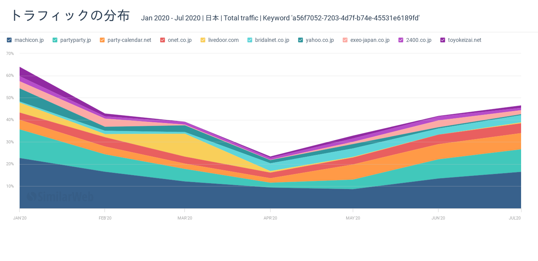Toggle toyokeizai.net purple checkbox
Viewport: 538px width, 261px height.
tap(443, 40)
